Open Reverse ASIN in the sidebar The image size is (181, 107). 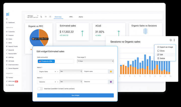click(11, 54)
